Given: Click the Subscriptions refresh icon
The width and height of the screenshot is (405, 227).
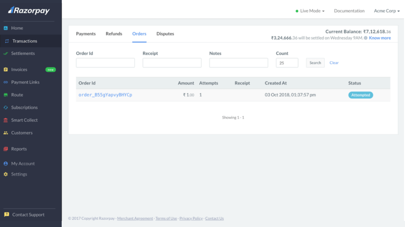Looking at the screenshot, I should [x=6, y=107].
